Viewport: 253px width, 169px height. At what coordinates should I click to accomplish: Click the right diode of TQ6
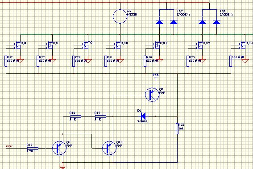(x=216, y=22)
